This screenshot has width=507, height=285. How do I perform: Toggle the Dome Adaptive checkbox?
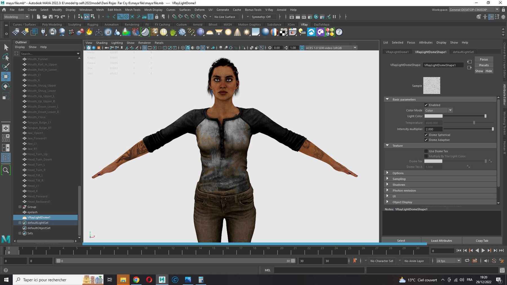tap(426, 140)
